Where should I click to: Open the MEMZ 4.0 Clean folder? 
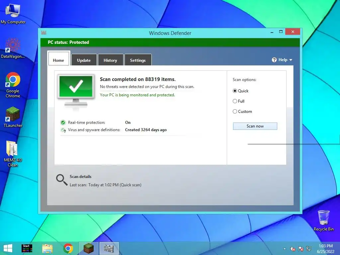tap(13, 154)
